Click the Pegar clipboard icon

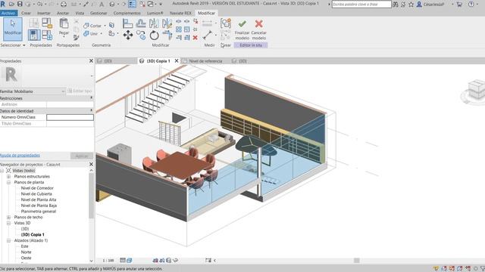(x=64, y=23)
